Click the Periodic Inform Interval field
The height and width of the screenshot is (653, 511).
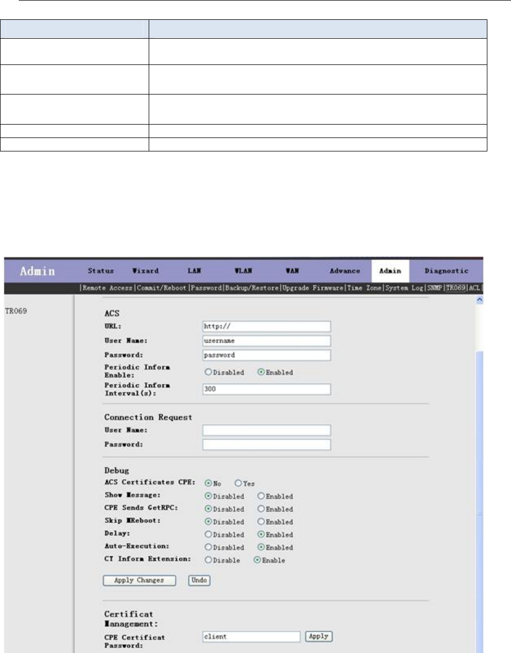(266, 389)
